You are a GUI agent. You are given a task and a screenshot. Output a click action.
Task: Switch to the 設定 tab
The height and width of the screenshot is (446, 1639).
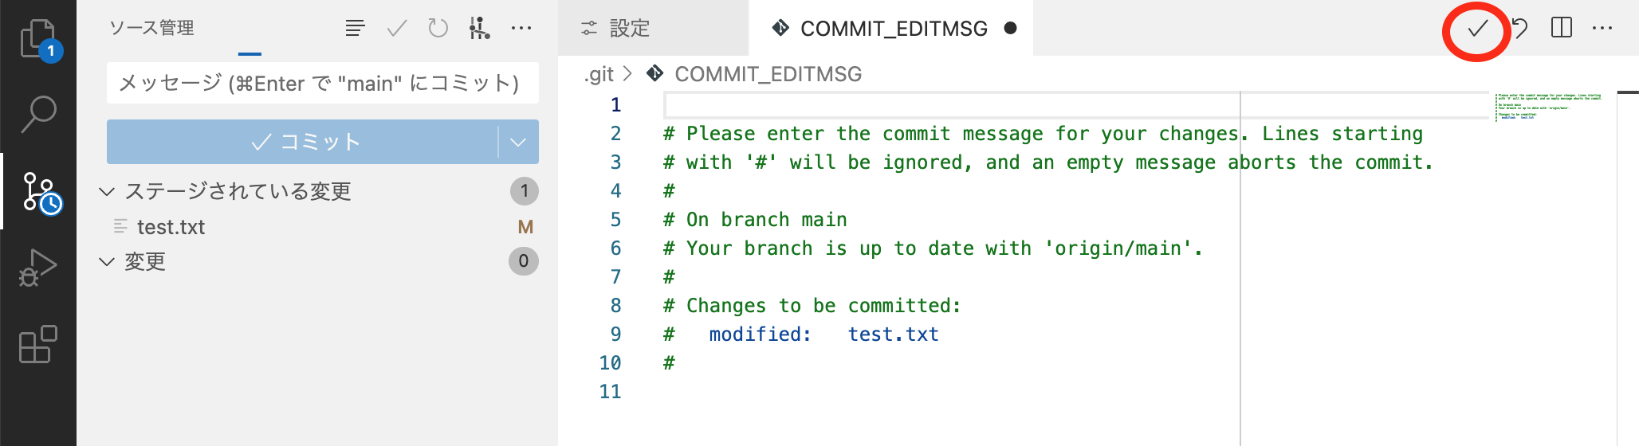coord(615,29)
